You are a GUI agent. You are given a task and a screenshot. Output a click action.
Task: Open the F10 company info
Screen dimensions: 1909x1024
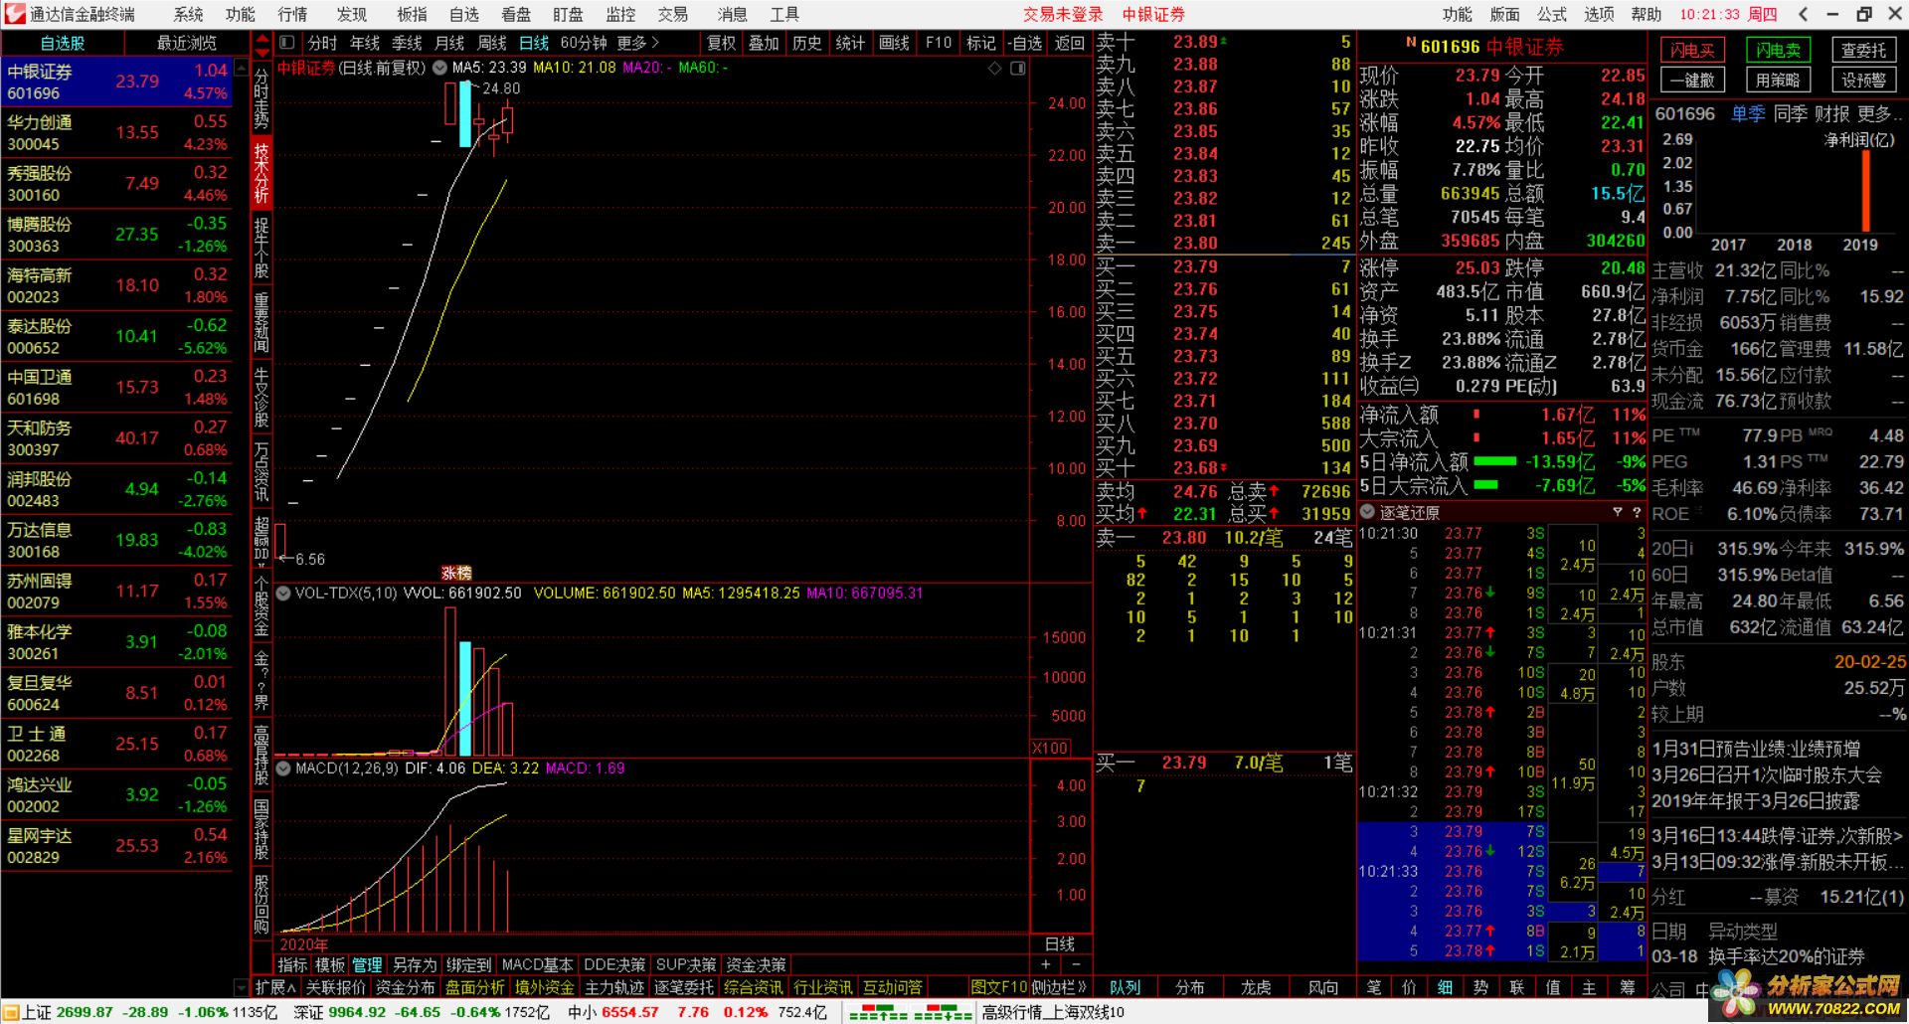(x=938, y=43)
